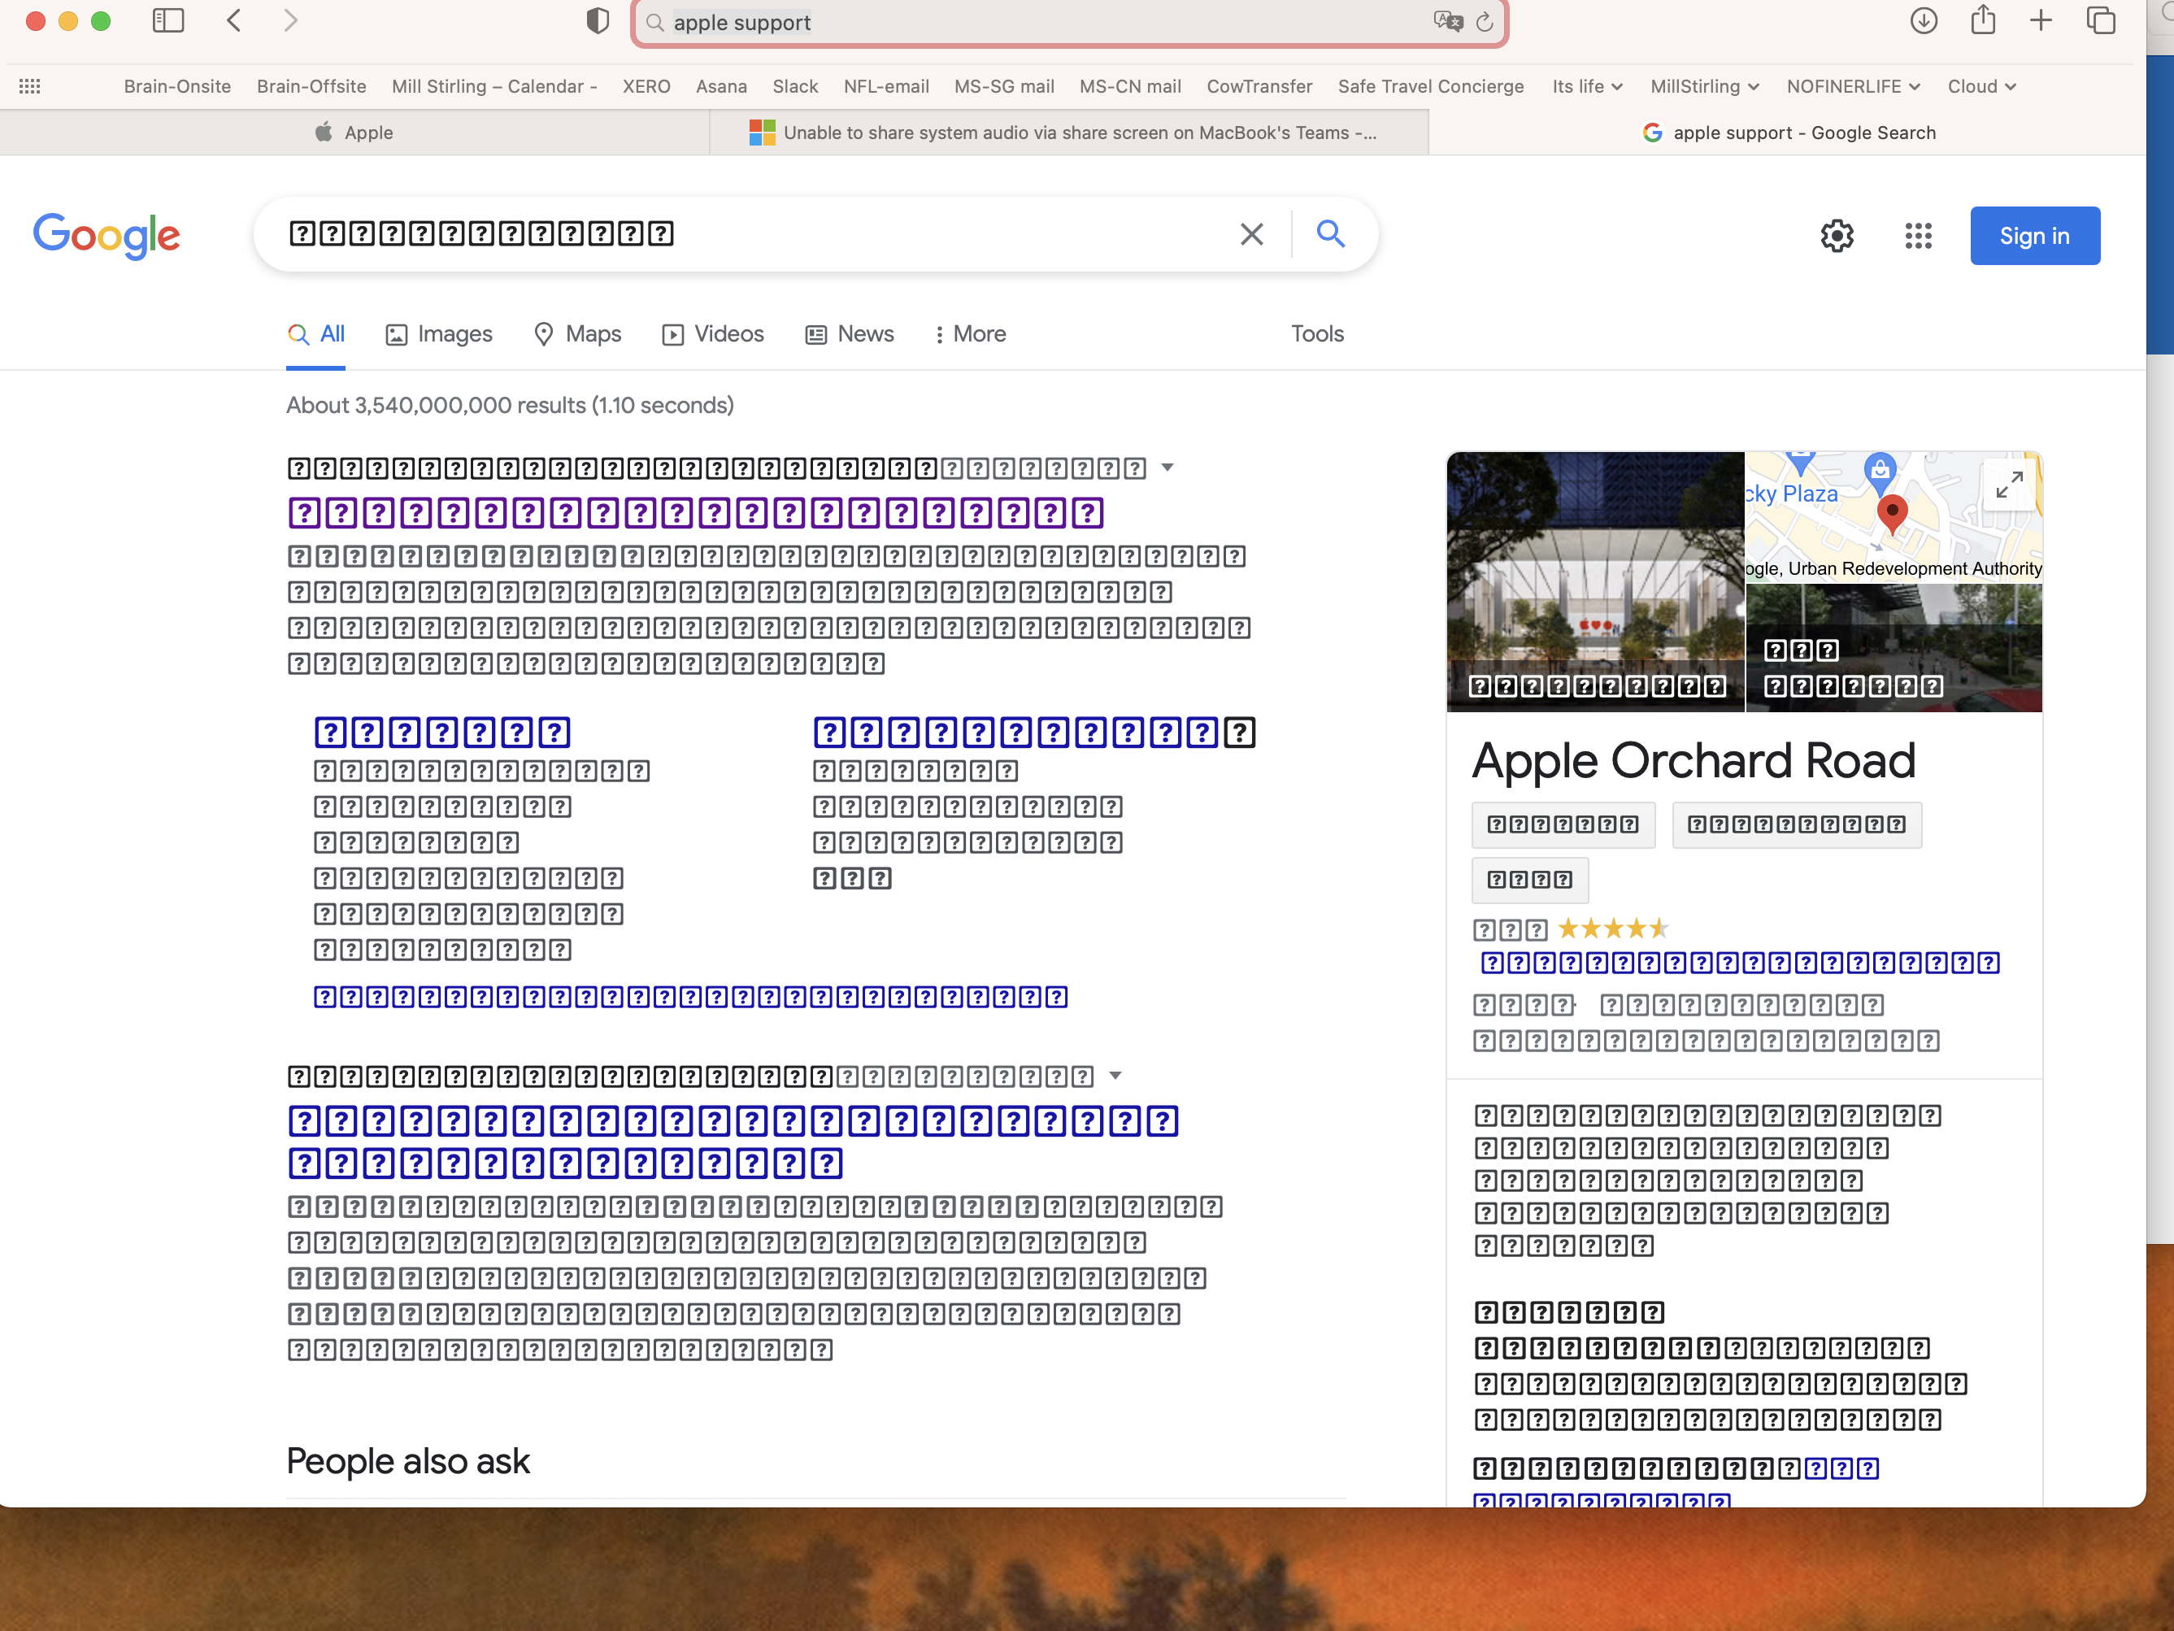
Task: Click the address bar showing apple support
Action: 1069,23
